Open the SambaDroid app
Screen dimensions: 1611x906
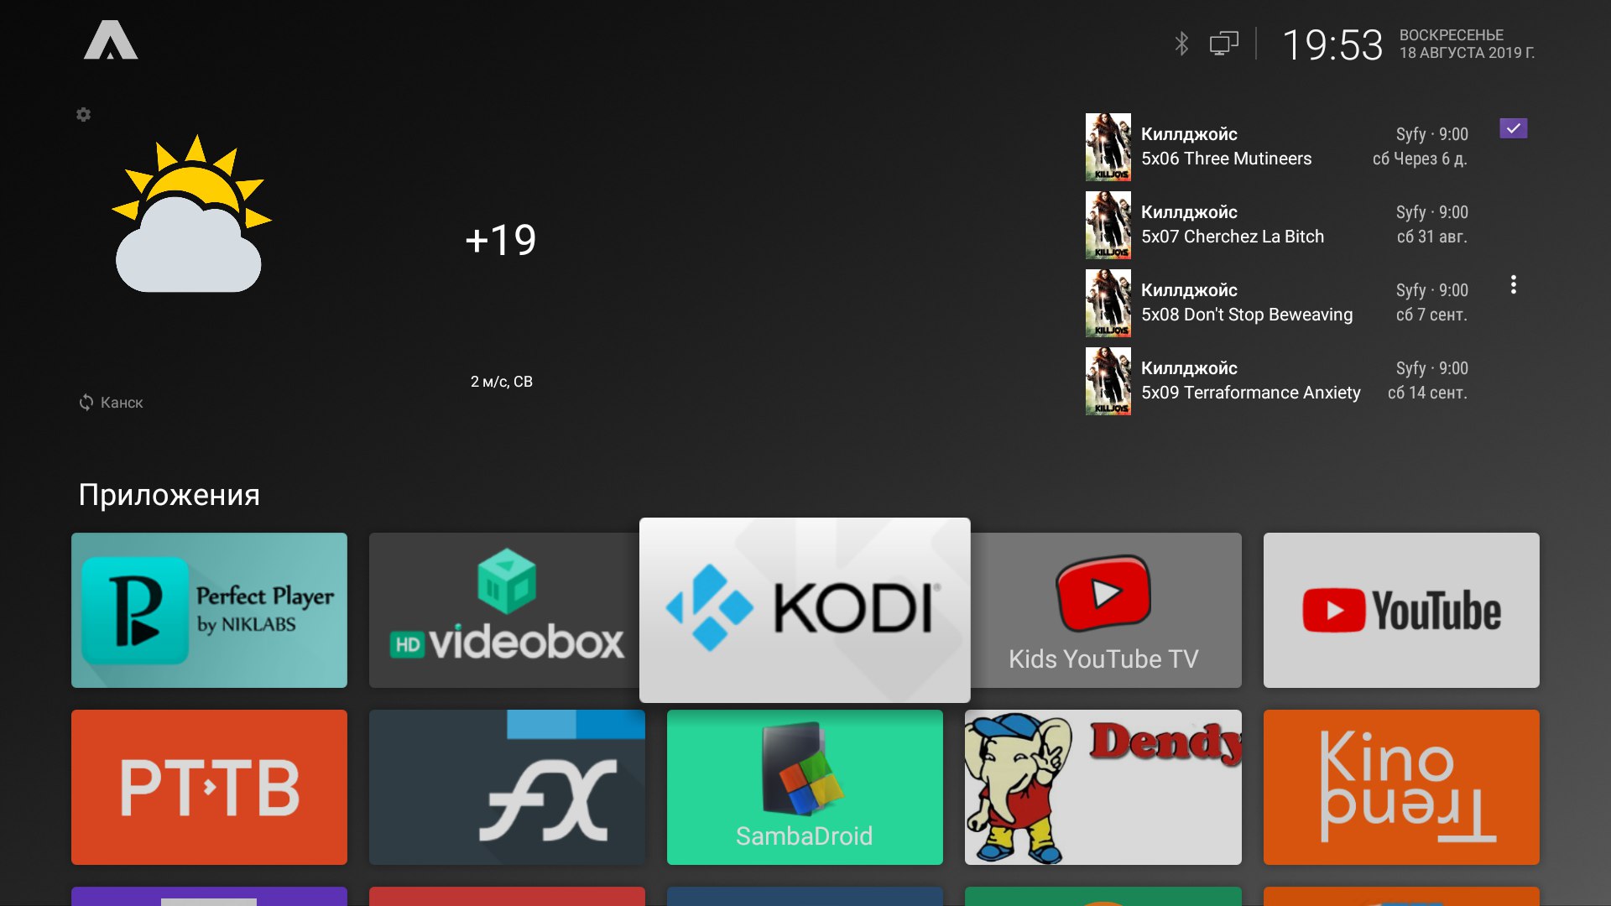tap(805, 787)
